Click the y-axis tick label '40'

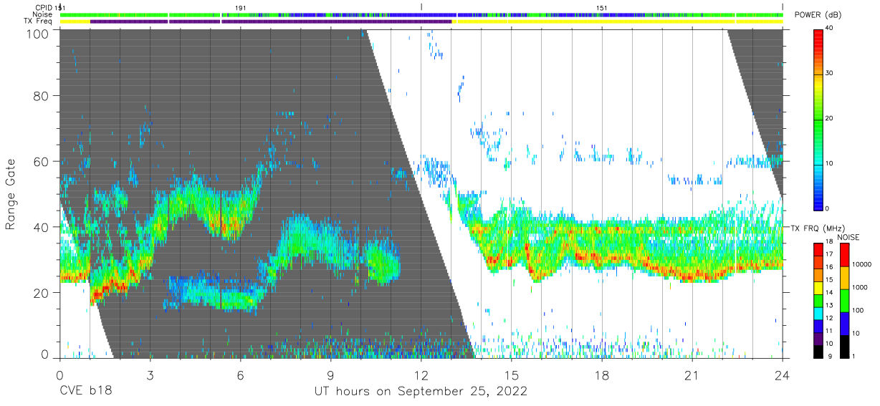click(x=43, y=226)
